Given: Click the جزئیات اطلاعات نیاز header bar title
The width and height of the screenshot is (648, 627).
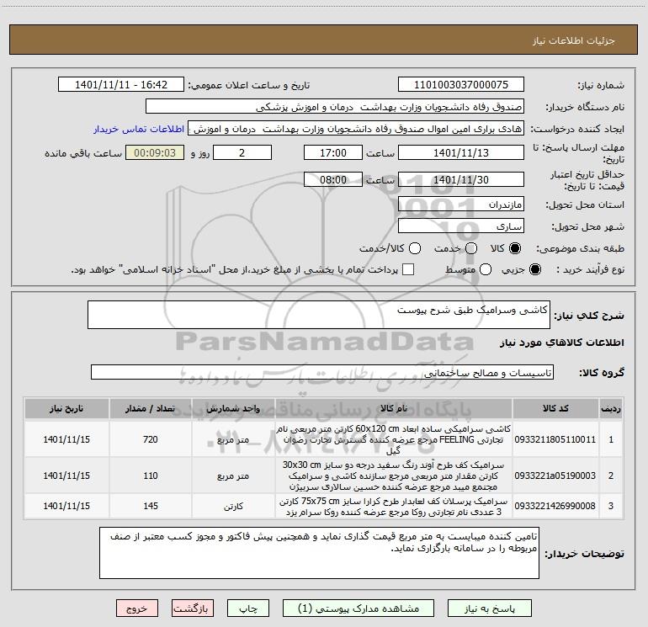Looking at the screenshot, I should tap(573, 40).
